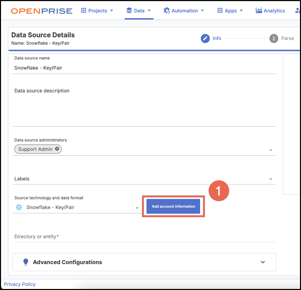Open Data source administrators dropdown
The image size is (301, 290).
(x=271, y=150)
